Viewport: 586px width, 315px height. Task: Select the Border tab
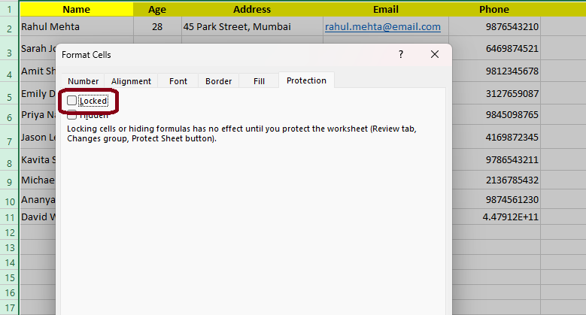(218, 81)
